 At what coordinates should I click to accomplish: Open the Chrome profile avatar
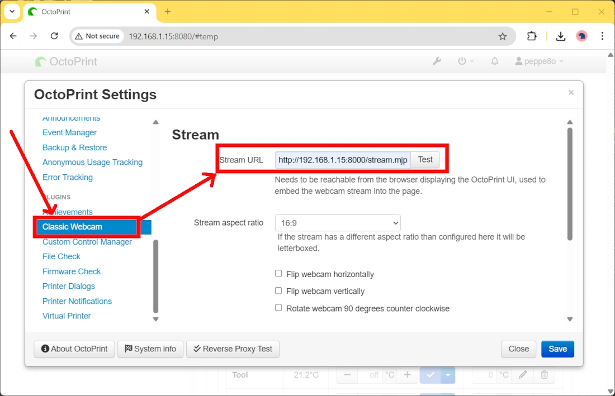(x=581, y=36)
